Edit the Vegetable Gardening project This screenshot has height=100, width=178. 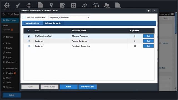coord(148,46)
